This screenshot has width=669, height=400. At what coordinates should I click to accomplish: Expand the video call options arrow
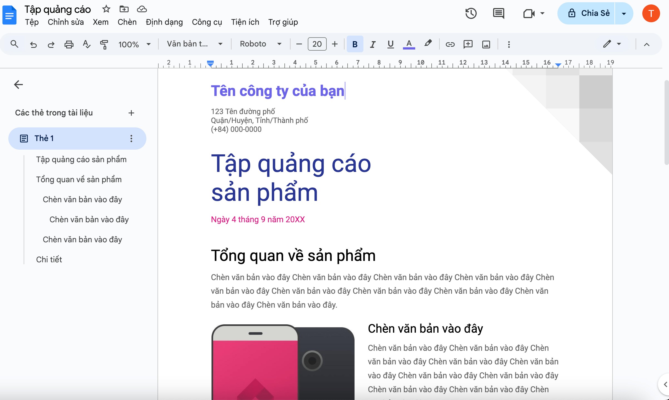[542, 13]
